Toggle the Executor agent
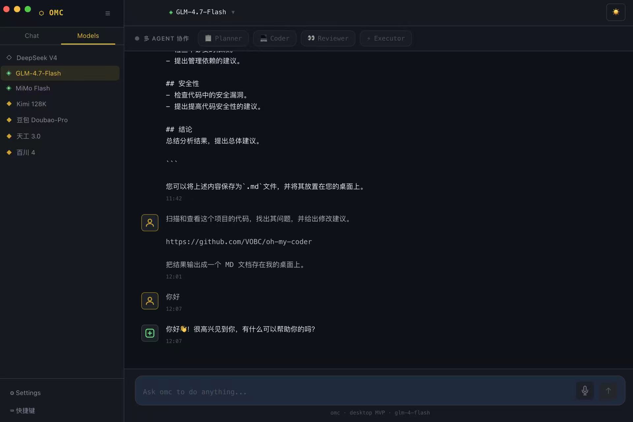 point(386,38)
